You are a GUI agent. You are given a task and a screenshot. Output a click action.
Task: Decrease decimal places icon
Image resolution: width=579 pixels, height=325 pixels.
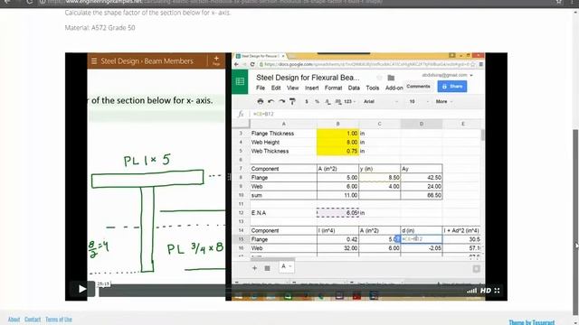(327, 102)
